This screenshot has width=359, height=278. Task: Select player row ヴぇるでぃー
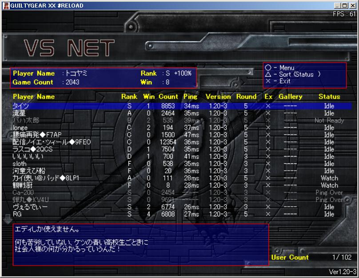point(182,207)
